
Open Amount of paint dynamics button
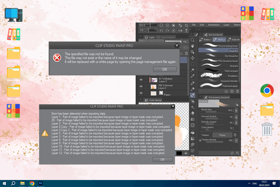point(236,117)
